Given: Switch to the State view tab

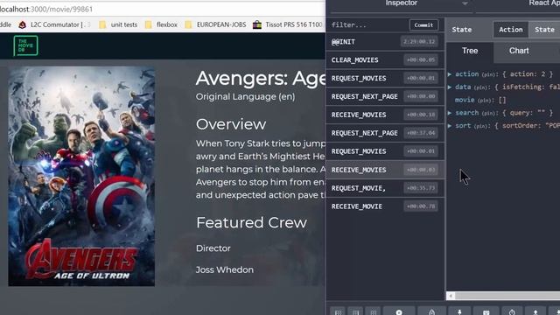Looking at the screenshot, I should pos(544,30).
